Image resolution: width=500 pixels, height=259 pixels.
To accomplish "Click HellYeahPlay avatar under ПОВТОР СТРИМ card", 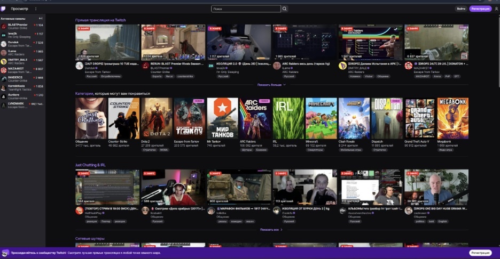I will pos(80,211).
